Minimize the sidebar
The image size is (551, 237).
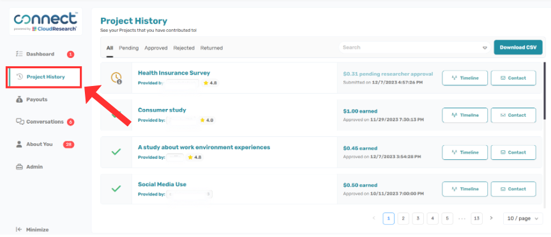(37, 229)
